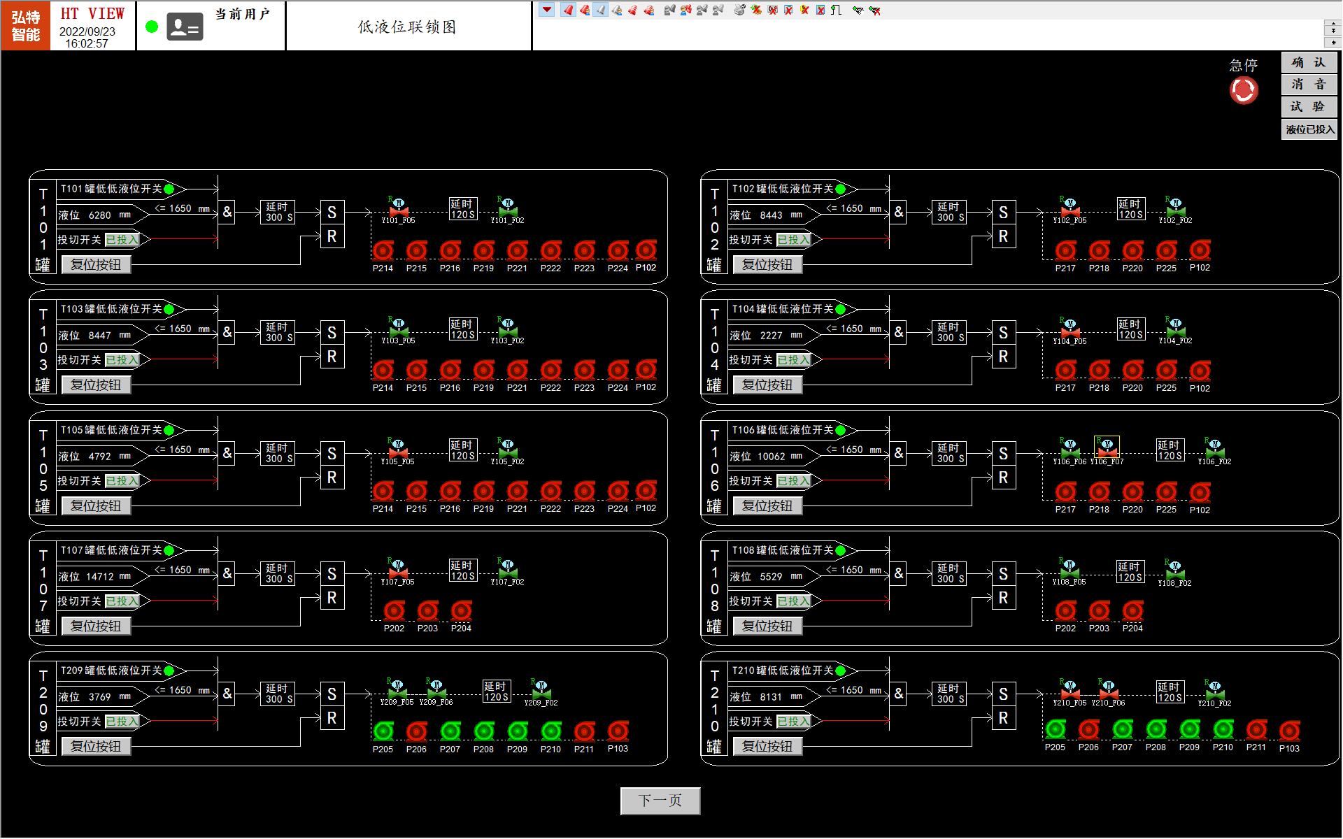Click the red emergency stop (急停) icon
Image resolution: width=1343 pixels, height=839 pixels.
click(1244, 90)
